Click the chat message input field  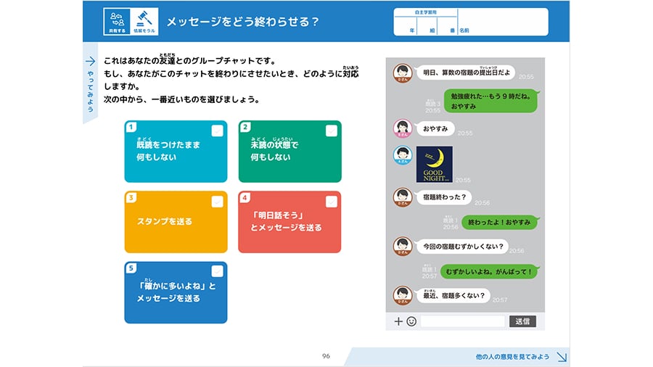(x=463, y=321)
